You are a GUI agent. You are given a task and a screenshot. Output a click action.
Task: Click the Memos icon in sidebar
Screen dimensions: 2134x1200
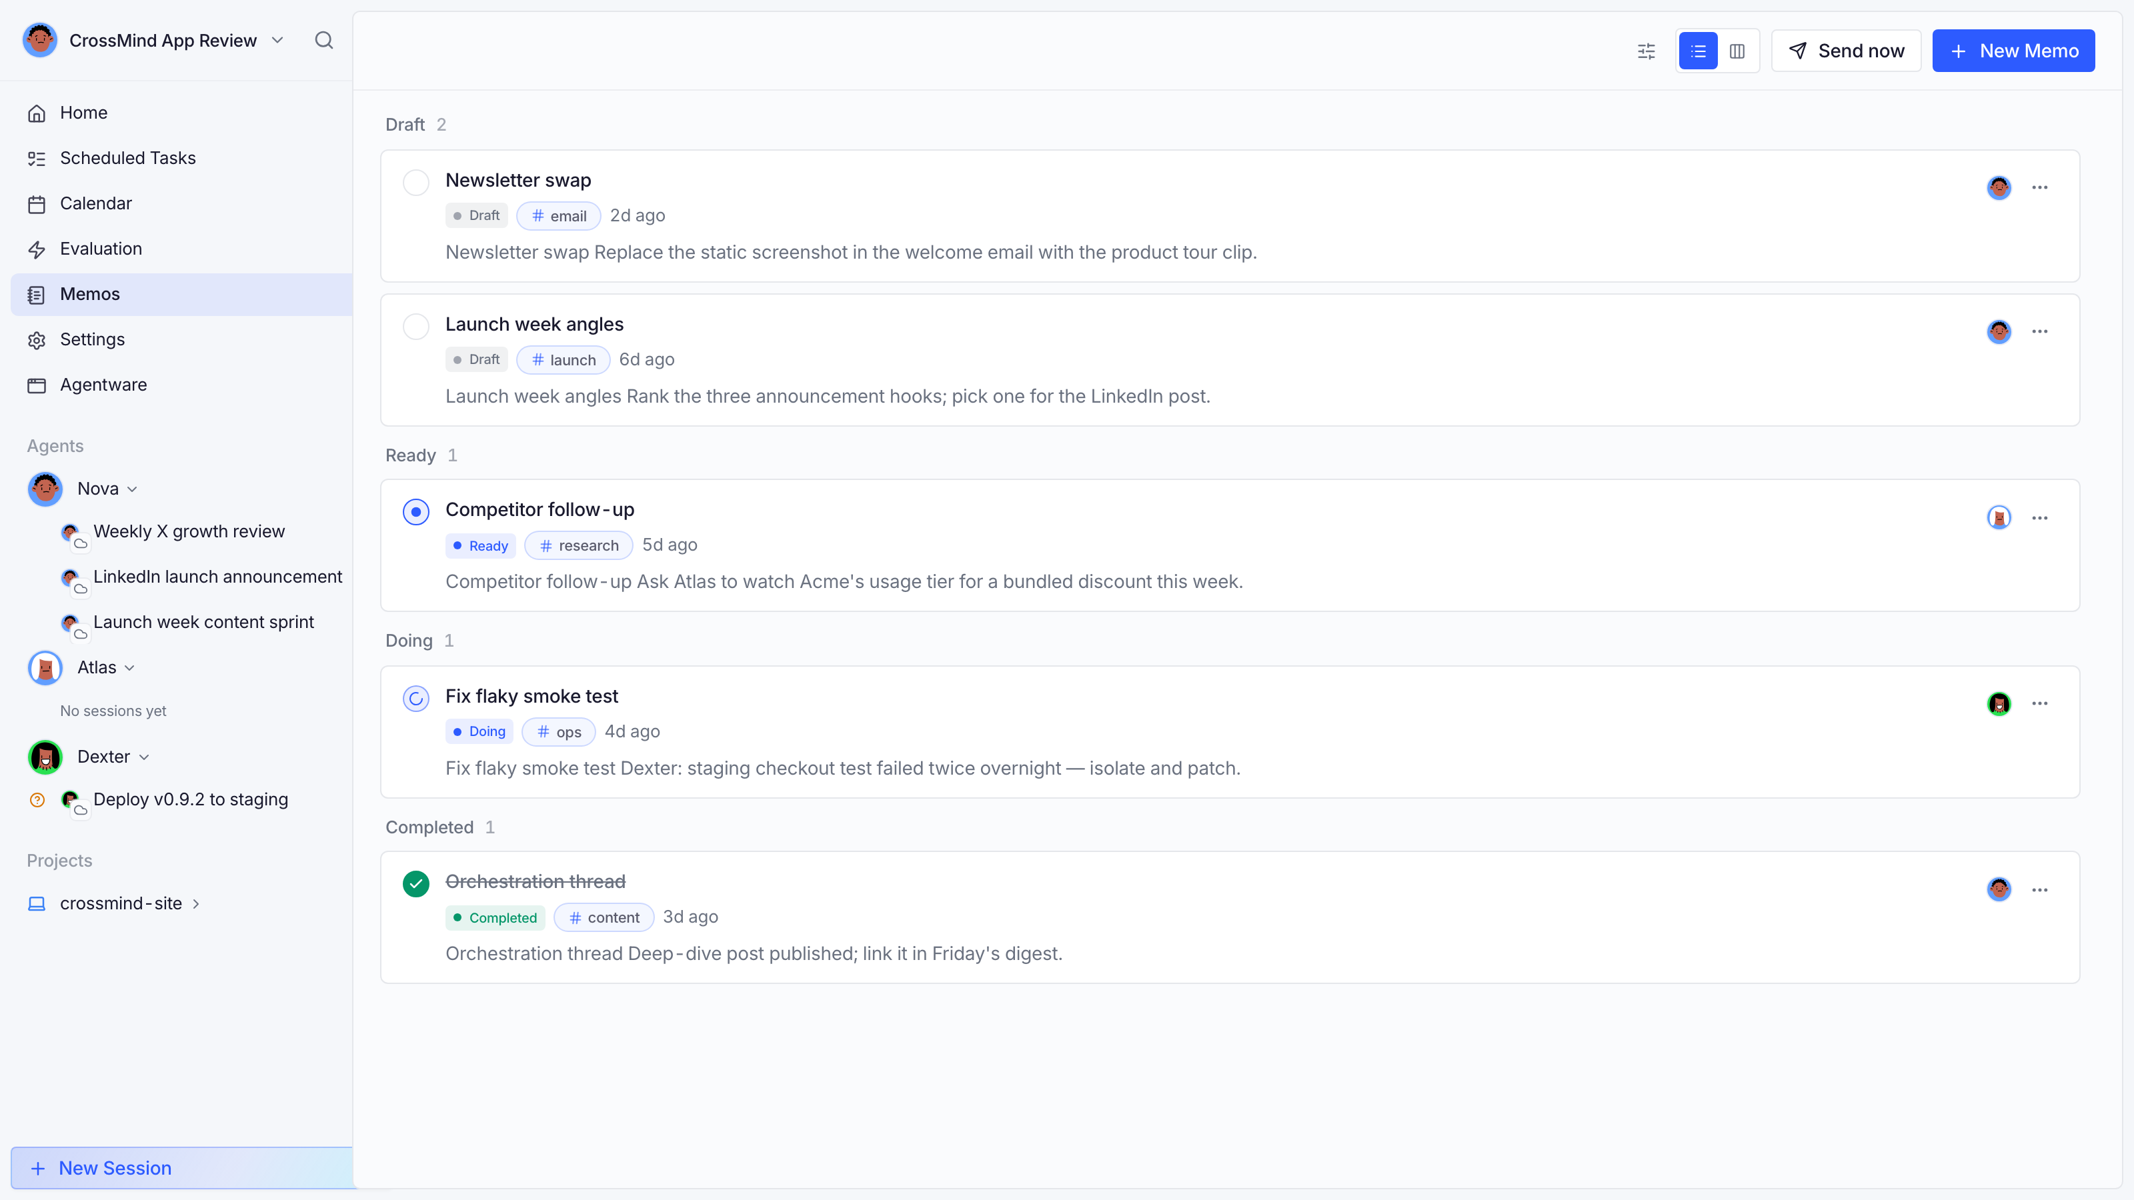37,295
